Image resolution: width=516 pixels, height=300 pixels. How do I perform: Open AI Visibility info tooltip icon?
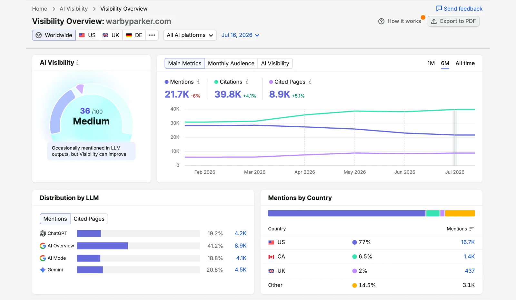click(x=77, y=63)
